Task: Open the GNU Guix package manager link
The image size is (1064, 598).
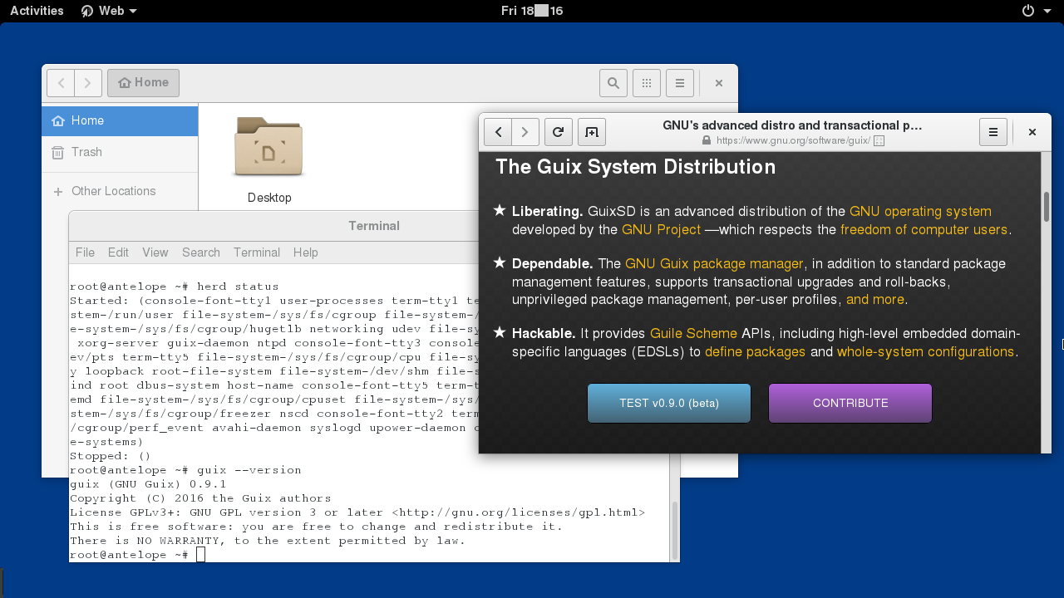Action: tap(714, 263)
